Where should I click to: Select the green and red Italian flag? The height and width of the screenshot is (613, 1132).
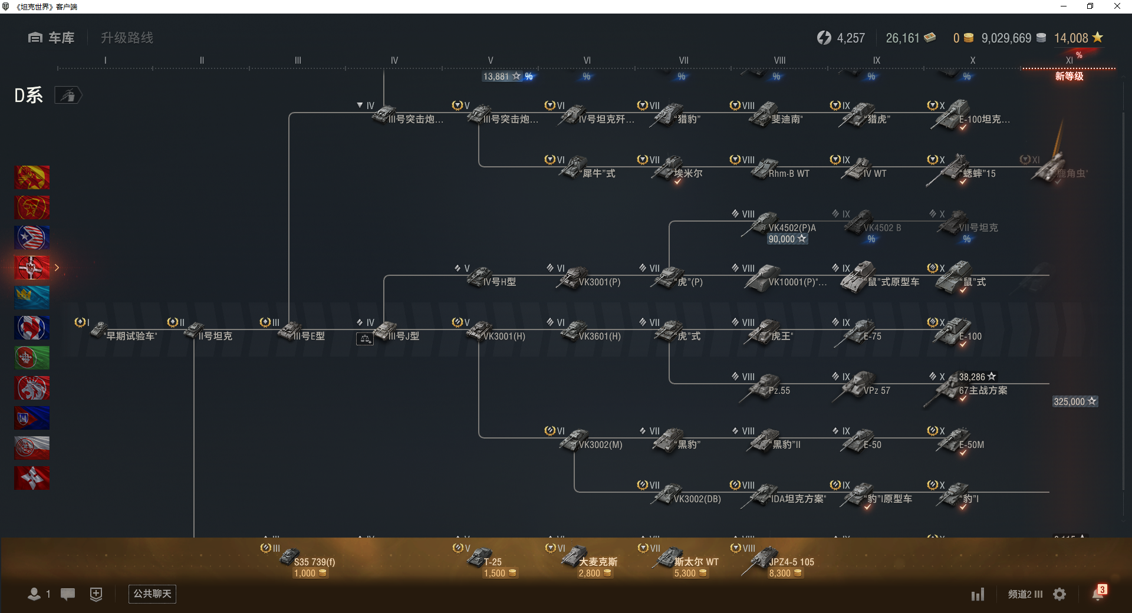pyautogui.click(x=32, y=358)
